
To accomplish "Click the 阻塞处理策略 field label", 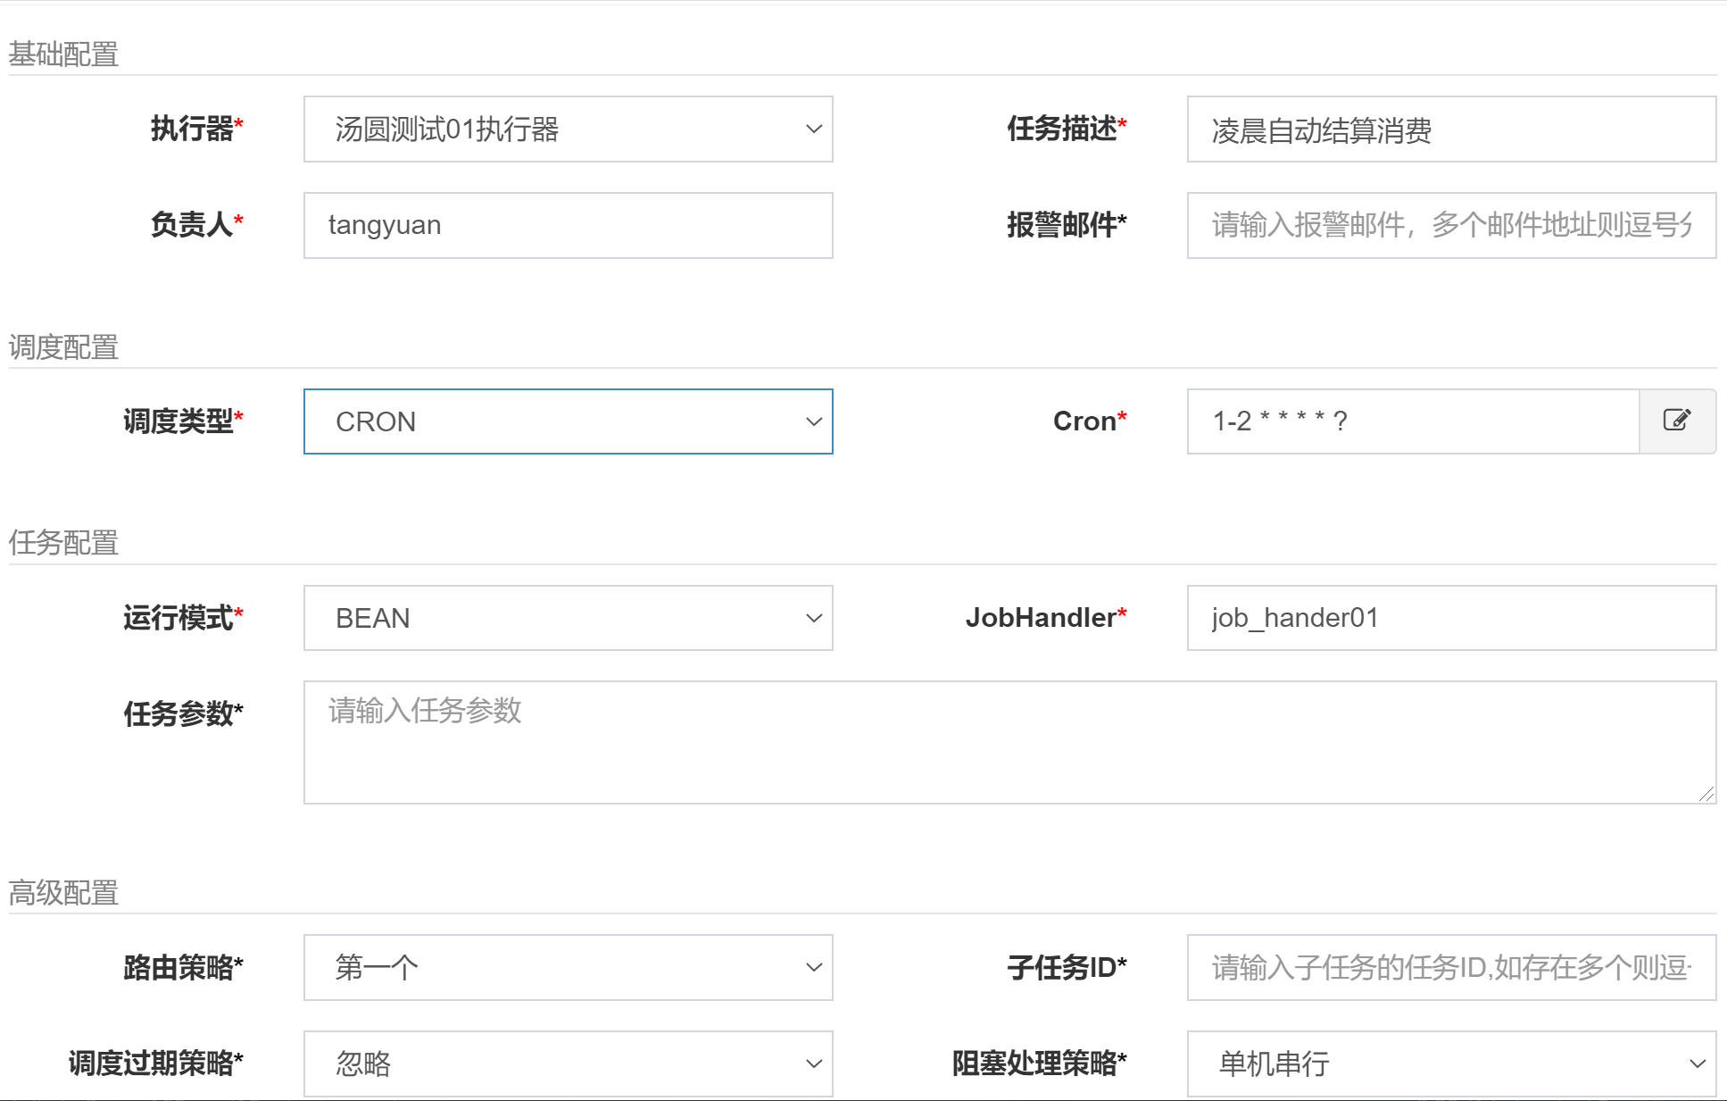I will coord(1040,1063).
